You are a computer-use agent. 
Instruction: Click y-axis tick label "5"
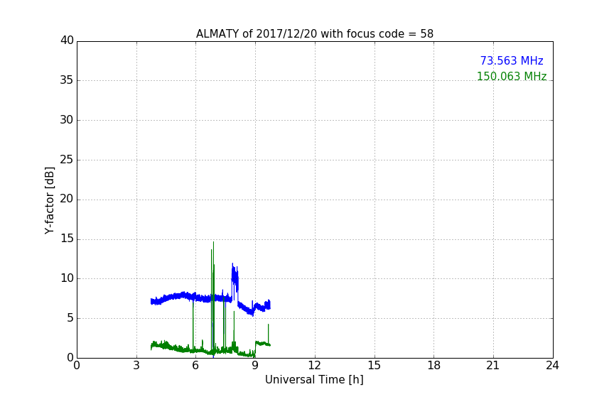tap(70, 318)
